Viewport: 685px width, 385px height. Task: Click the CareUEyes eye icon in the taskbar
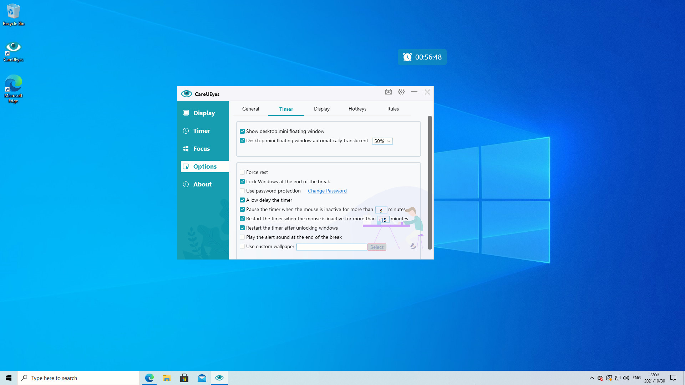click(x=219, y=378)
